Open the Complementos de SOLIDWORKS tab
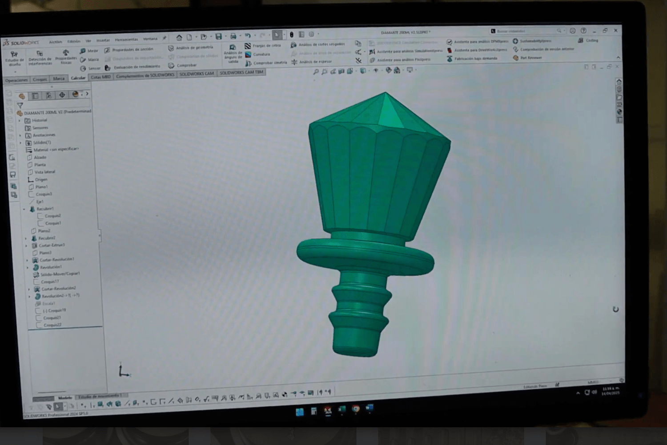Screen dimensions: 667x445 (x=145, y=75)
